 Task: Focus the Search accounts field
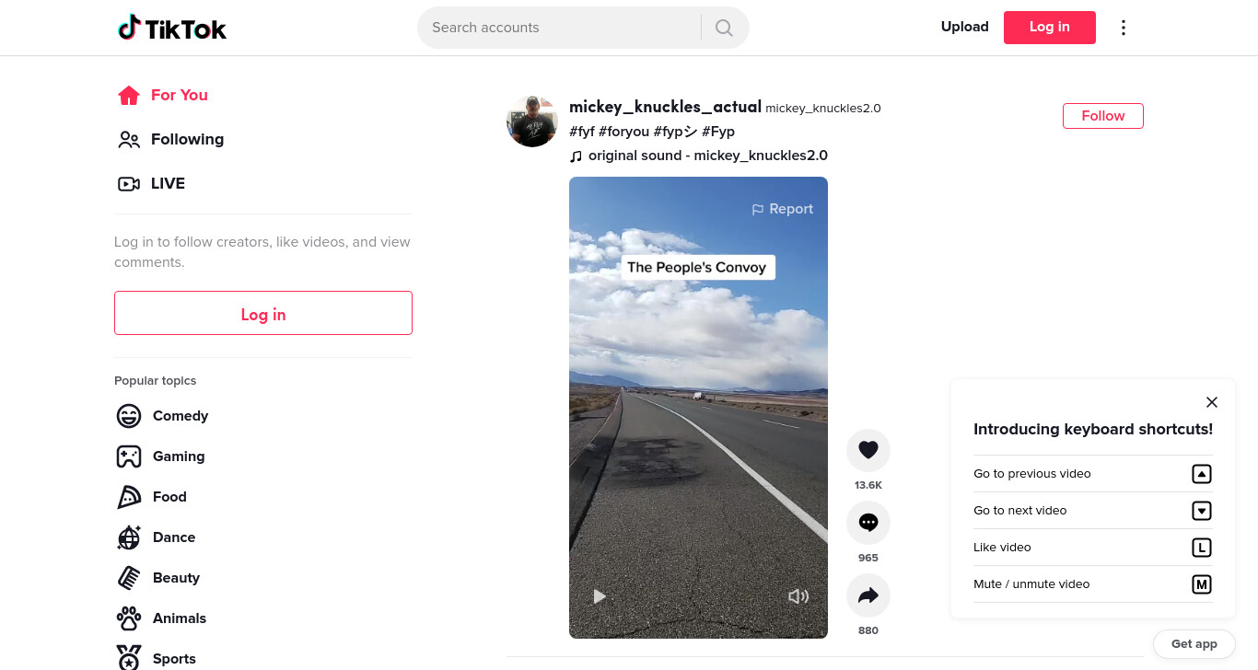tap(560, 28)
